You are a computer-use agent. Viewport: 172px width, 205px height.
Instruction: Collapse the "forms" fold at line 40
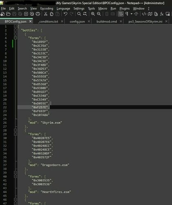[x=16, y=176]
